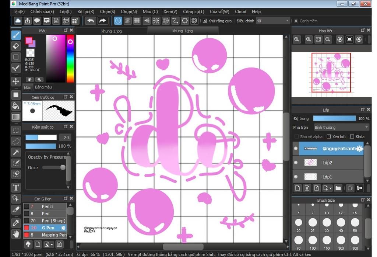Switch to the first khung 1.jpg tab
This screenshot has width=377, height=257.
click(112, 31)
